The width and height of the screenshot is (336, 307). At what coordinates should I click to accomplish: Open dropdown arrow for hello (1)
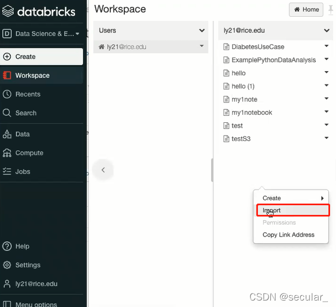326,85
